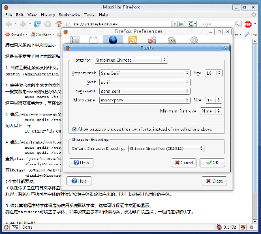Screen dimensions: 261x234
Task: Open the View menu
Action: (32, 15)
